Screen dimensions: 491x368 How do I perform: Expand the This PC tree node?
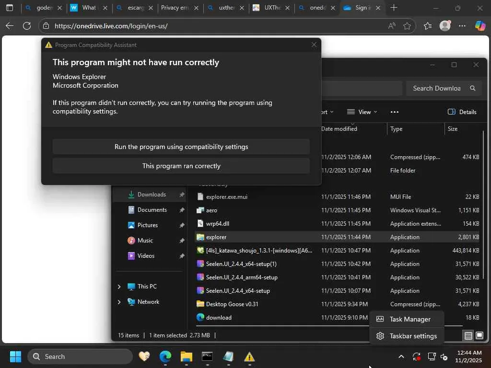point(119,287)
